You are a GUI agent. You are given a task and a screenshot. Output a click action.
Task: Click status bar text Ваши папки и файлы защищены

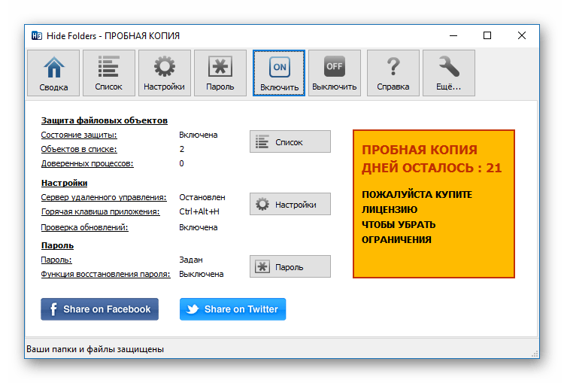tap(95, 349)
